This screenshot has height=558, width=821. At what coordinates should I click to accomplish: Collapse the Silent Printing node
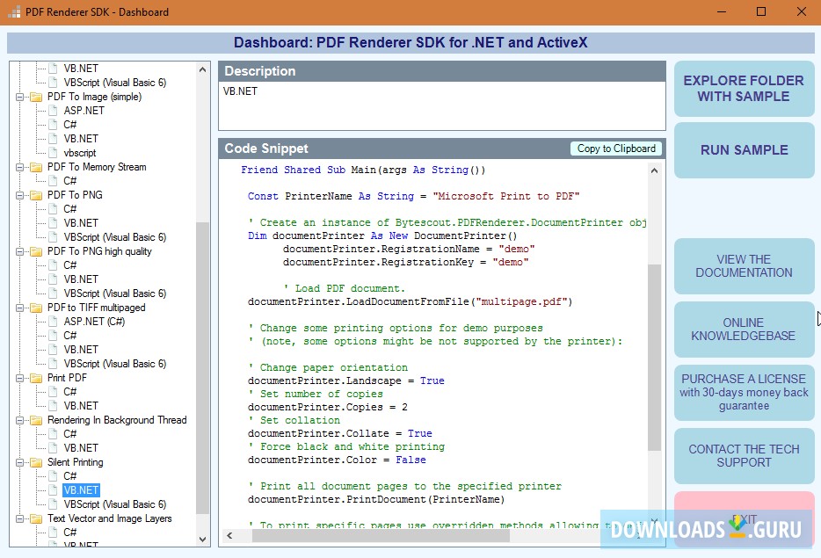tap(19, 462)
